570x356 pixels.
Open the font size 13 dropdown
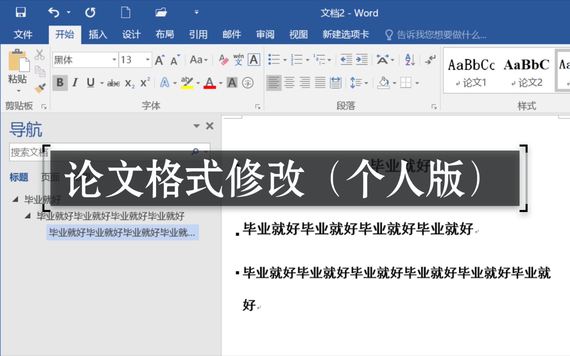point(147,60)
